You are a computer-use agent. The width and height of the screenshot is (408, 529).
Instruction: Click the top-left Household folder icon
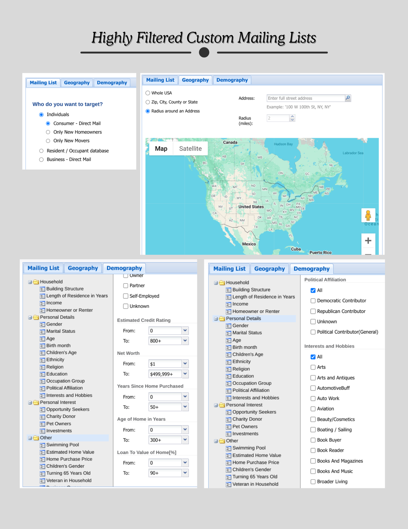[x=36, y=282]
